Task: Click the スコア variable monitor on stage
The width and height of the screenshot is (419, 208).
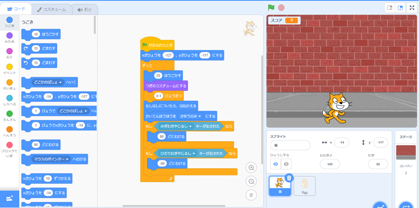Action: (x=284, y=20)
